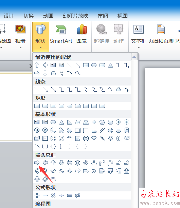This screenshot has width=180, height=208.
Task: Switch to the 设计 tab
Action: [x=9, y=16]
